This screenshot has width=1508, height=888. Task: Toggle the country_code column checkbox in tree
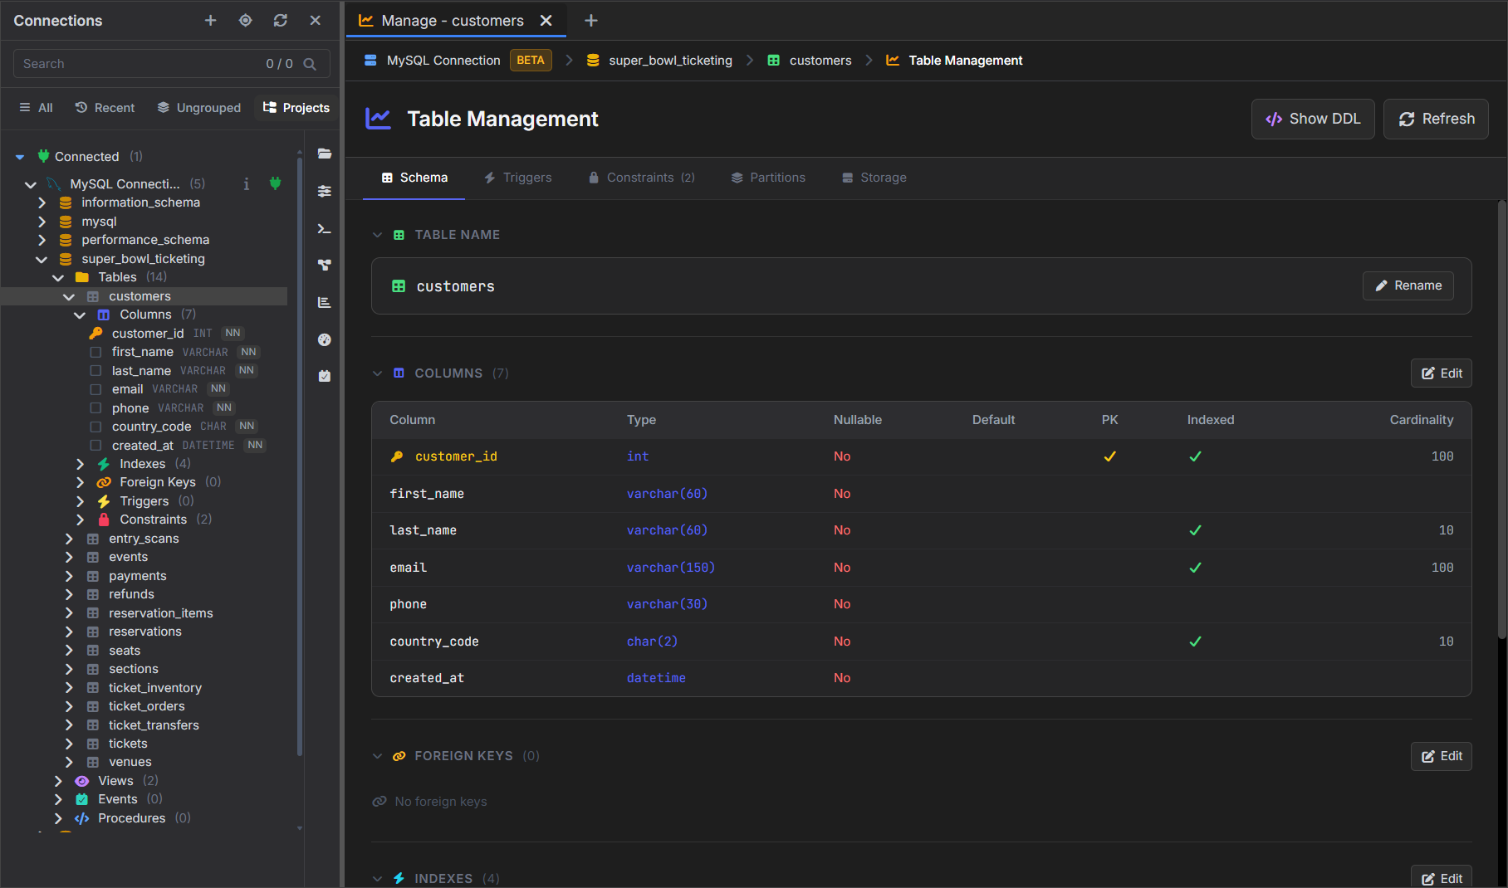tap(95, 427)
